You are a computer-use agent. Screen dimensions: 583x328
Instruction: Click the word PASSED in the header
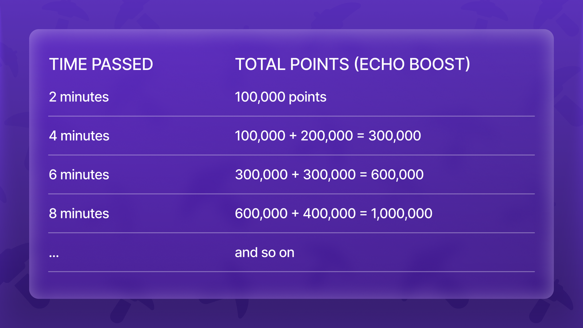122,65
